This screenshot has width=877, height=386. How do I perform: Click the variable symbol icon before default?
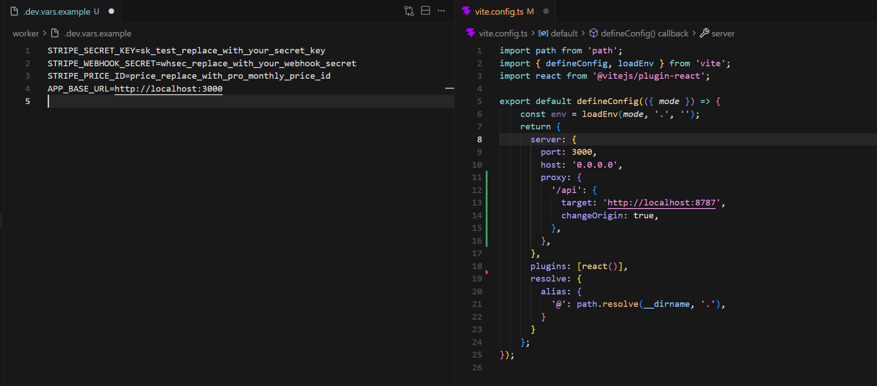click(543, 33)
